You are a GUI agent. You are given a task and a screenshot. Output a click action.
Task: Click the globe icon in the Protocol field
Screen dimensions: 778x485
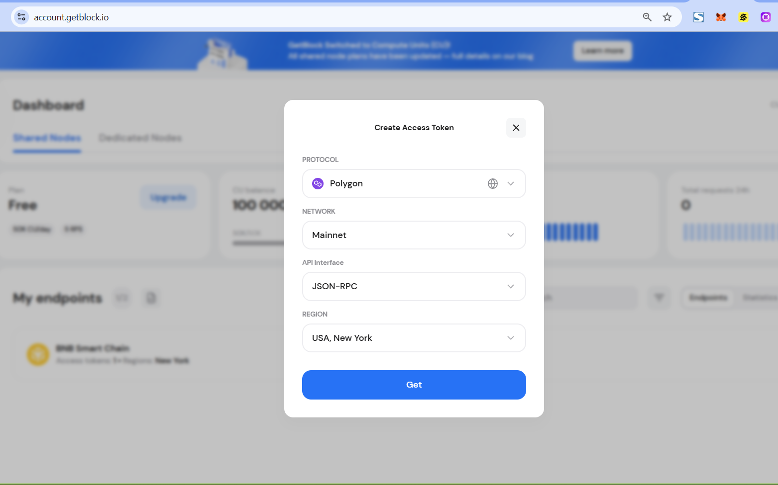[x=492, y=183]
